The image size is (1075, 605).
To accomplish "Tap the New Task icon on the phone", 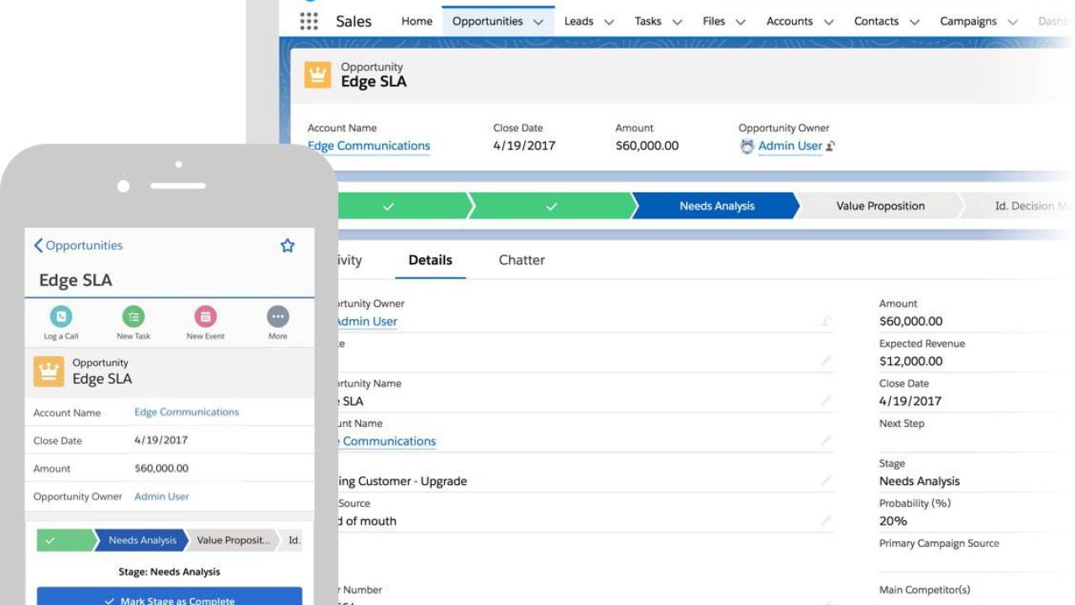I will tap(133, 317).
